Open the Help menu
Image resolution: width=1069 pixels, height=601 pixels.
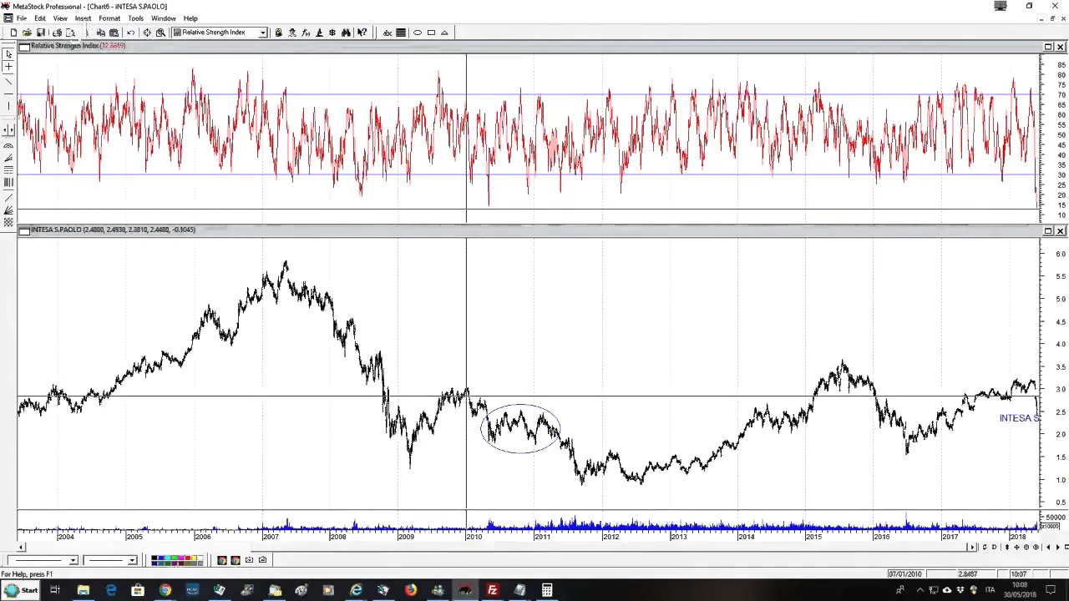click(190, 18)
